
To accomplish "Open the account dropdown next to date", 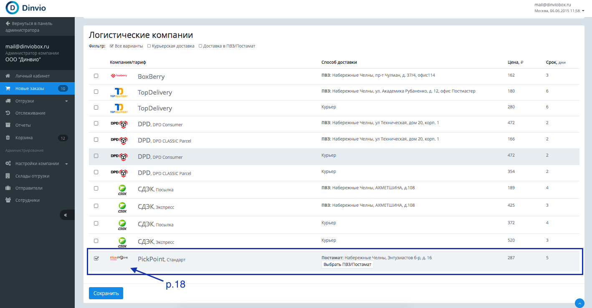I will (583, 11).
